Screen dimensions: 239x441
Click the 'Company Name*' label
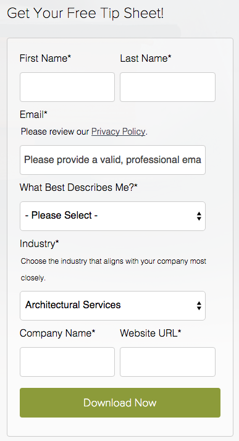[x=57, y=333]
